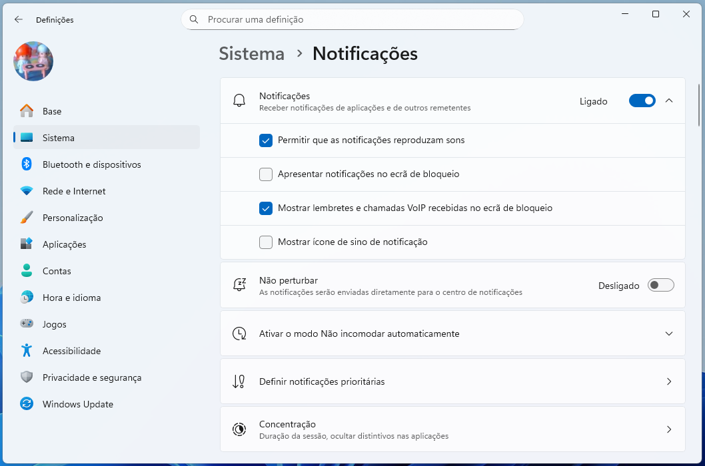
Task: Click the Personalização brush icon
Action: (x=25, y=218)
